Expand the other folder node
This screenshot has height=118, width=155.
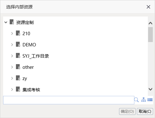(x=12, y=67)
